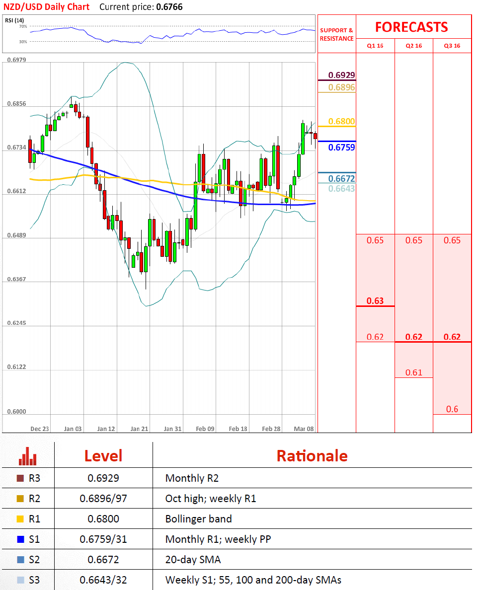This screenshot has height=590, width=480.
Task: Click the bold 0.63 Q1 16 forecast value
Action: [x=375, y=300]
